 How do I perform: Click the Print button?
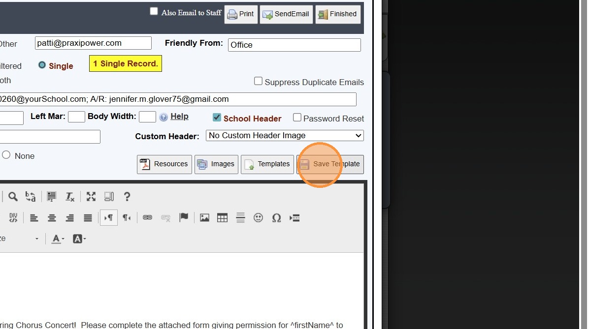[x=241, y=14]
